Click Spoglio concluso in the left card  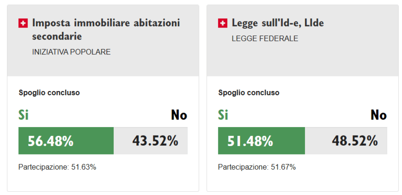click(49, 93)
